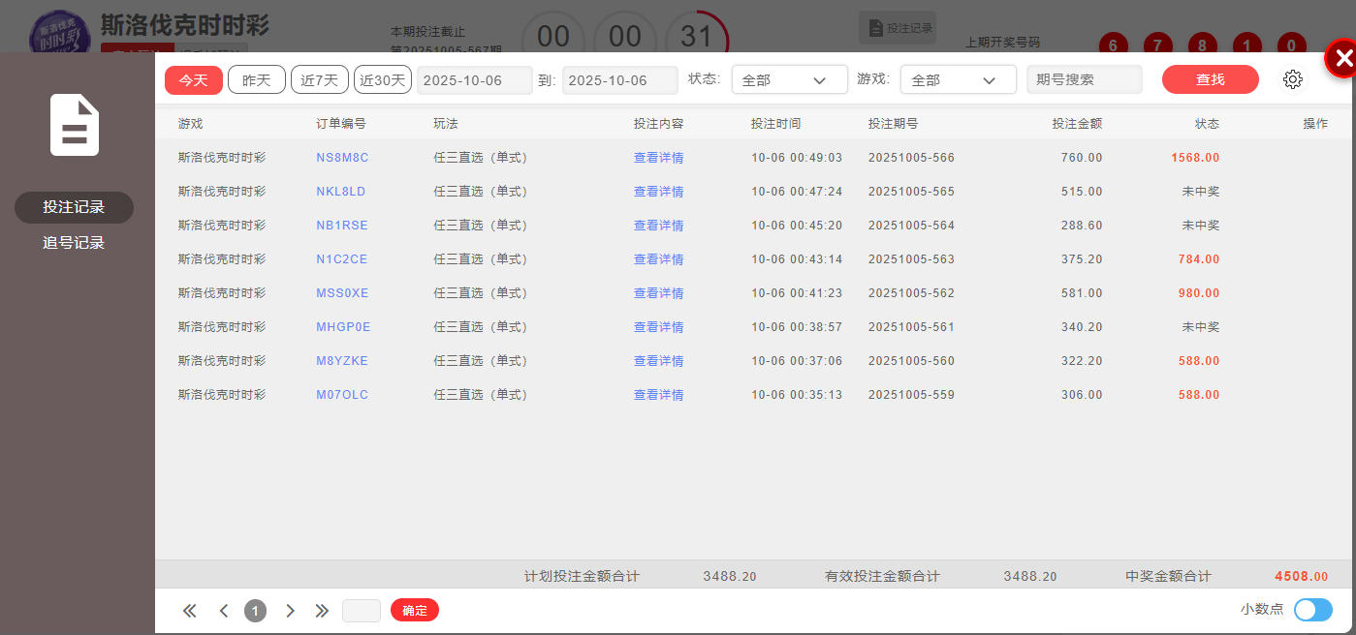Jump to the last page

pos(322,611)
